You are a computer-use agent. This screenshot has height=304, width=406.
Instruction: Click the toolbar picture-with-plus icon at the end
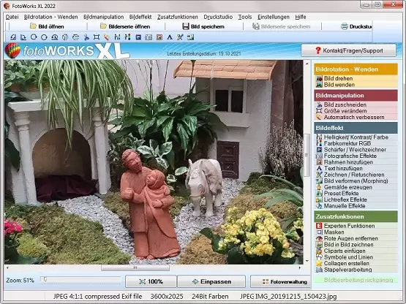[191, 37]
